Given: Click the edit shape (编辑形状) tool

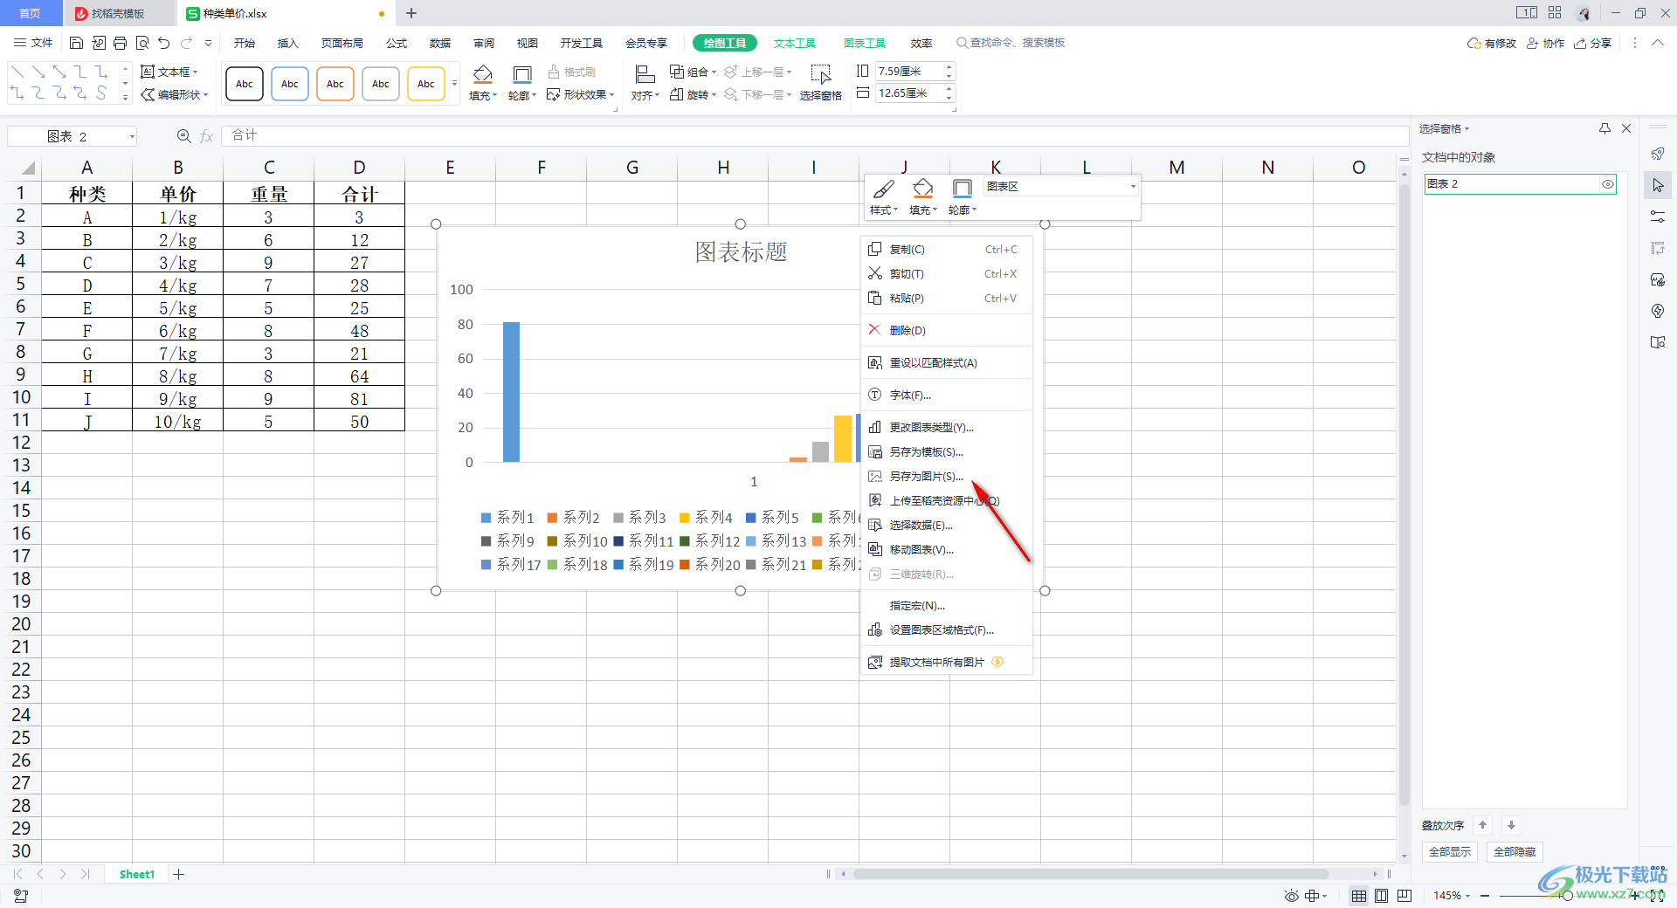Looking at the screenshot, I should coord(175,94).
